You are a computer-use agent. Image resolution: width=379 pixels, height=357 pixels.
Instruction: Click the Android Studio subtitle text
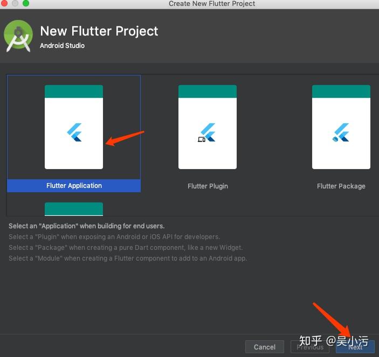pyautogui.click(x=63, y=45)
